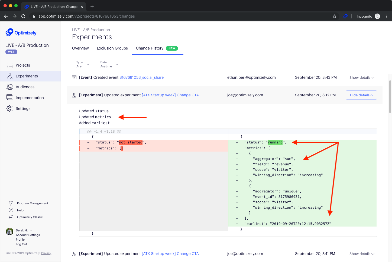392x262 pixels.
Task: Click the Optimizely logo
Action: pyautogui.click(x=21, y=32)
